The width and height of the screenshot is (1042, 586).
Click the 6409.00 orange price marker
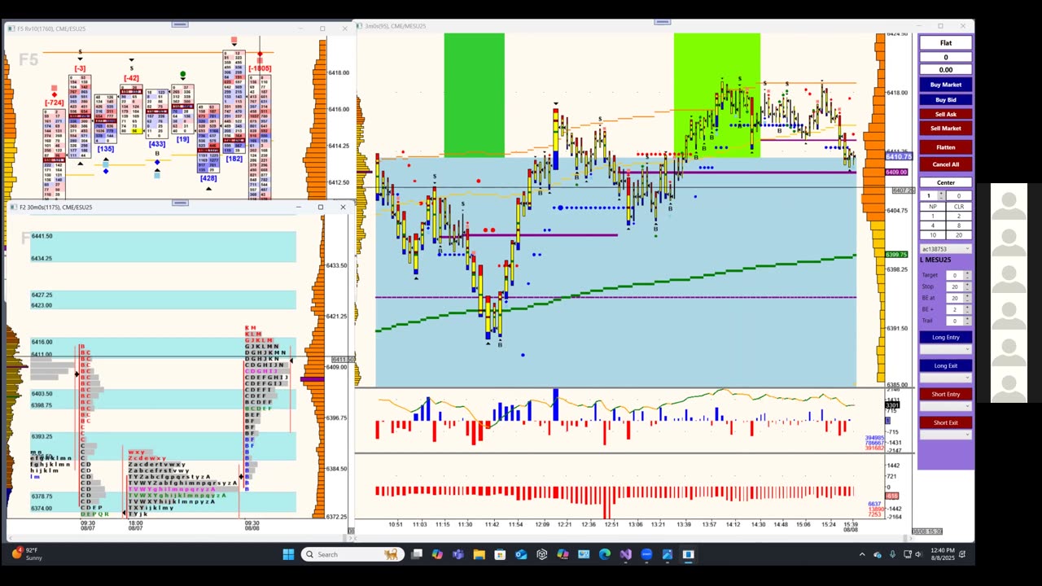pyautogui.click(x=896, y=173)
